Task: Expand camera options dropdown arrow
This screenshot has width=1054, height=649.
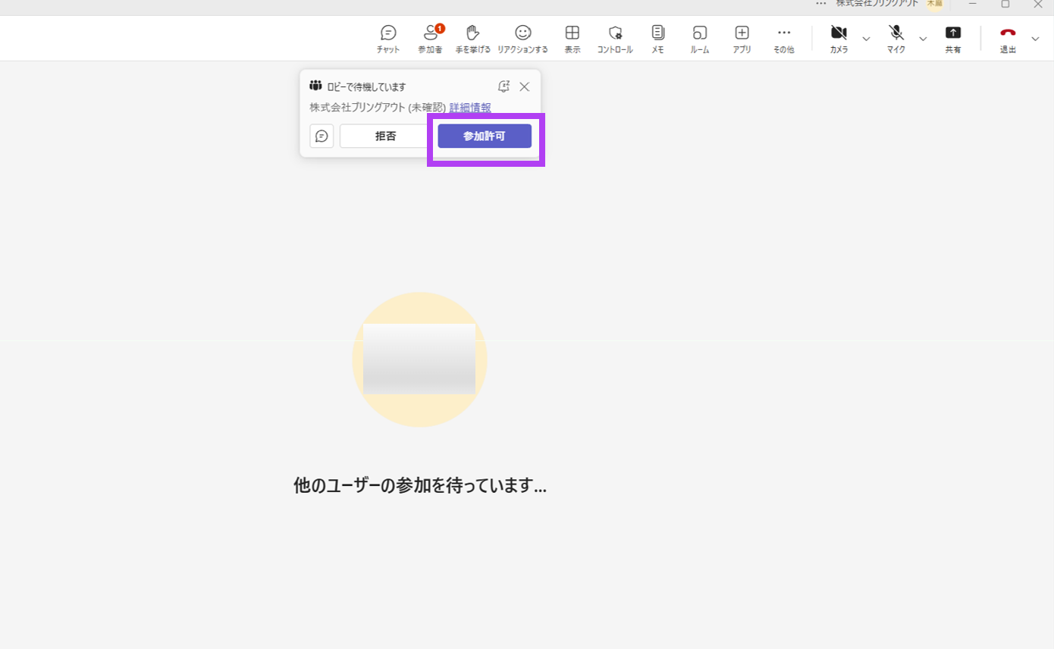Action: click(x=866, y=39)
